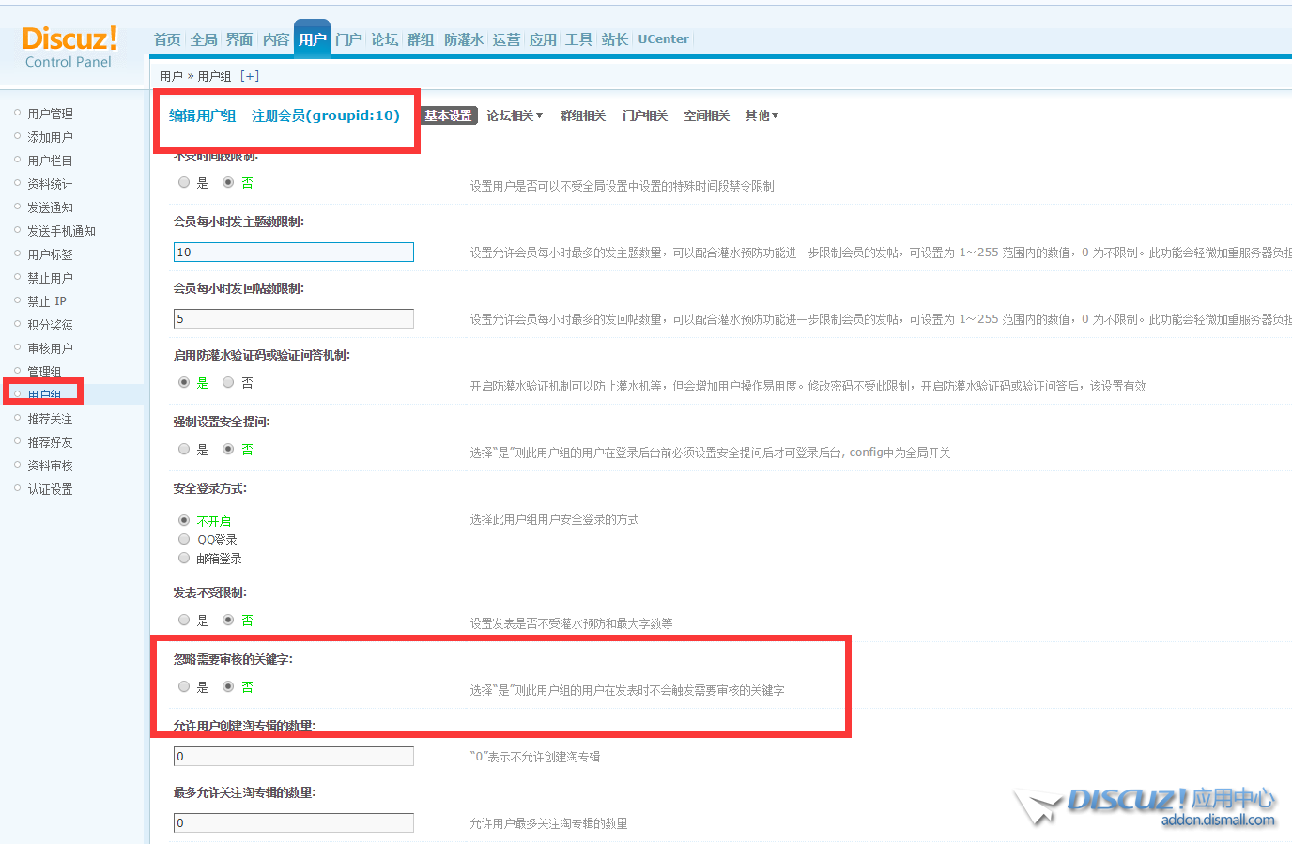This screenshot has height=844, width=1292.
Task: Open the UCenter top menu
Action: click(663, 39)
